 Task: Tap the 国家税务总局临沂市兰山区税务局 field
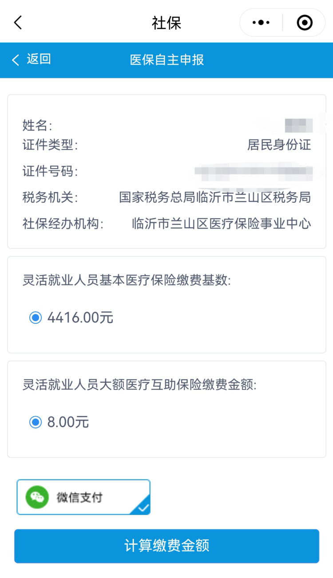pos(215,197)
